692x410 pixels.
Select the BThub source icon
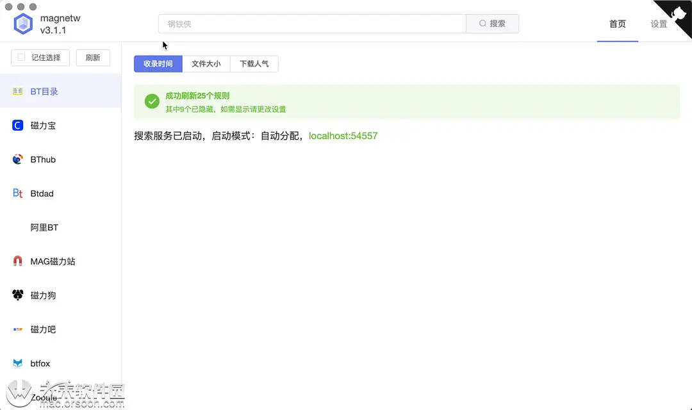tap(18, 159)
